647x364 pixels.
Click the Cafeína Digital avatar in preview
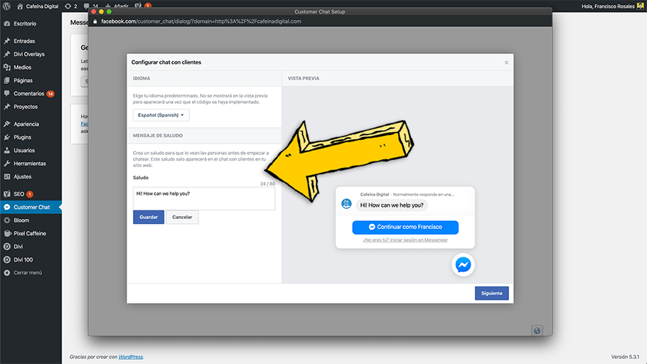pos(346,203)
